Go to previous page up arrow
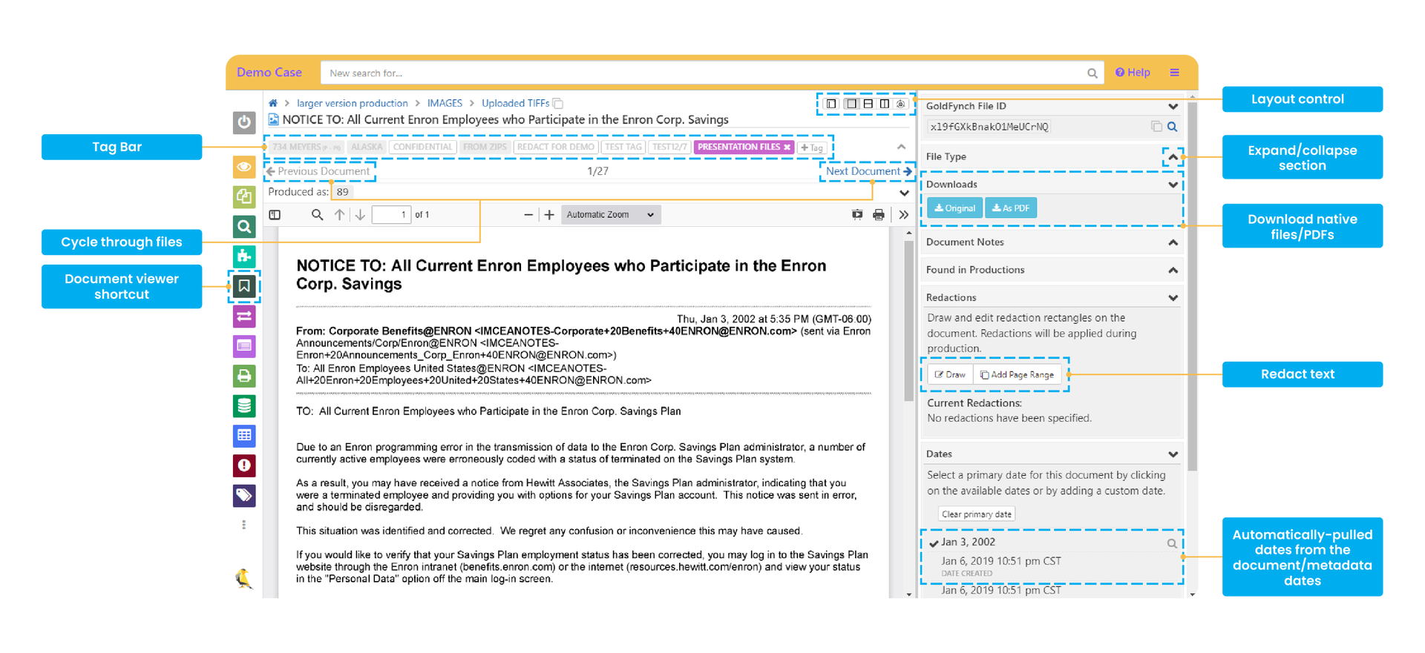1425x653 pixels. 339,215
